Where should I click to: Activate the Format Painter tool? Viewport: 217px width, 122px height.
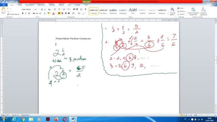point(13,14)
